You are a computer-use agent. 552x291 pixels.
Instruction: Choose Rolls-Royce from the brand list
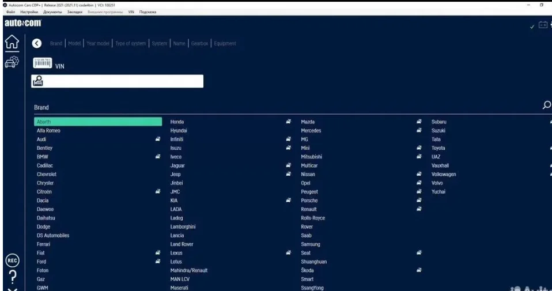313,218
